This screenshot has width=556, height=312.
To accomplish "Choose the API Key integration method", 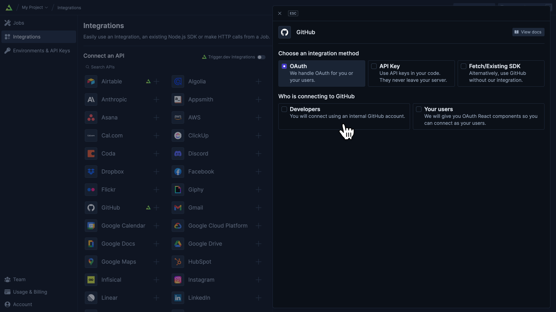I will pyautogui.click(x=411, y=73).
